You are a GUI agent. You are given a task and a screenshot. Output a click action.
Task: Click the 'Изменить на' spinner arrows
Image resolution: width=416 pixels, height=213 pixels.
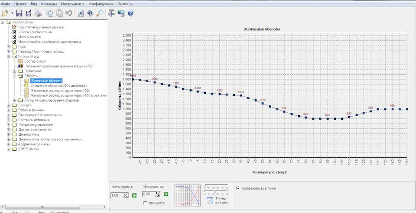(158, 194)
